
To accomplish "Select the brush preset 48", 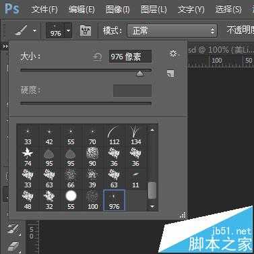I will click(28, 201).
